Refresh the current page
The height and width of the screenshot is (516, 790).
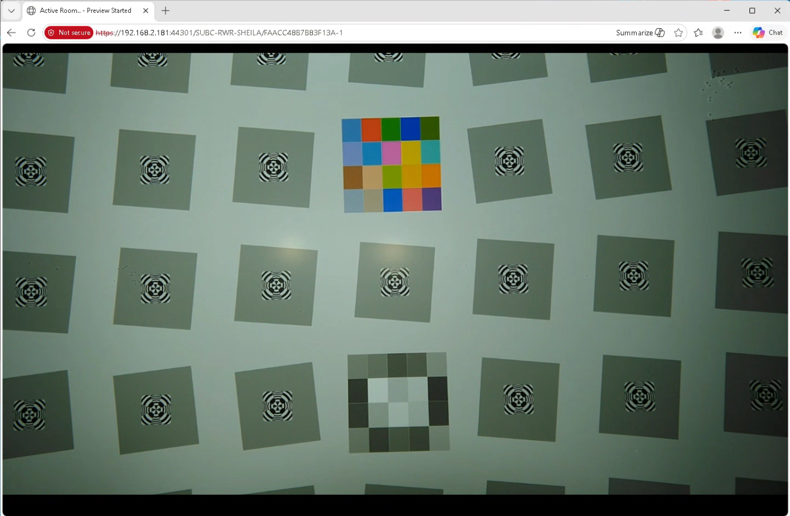point(32,33)
